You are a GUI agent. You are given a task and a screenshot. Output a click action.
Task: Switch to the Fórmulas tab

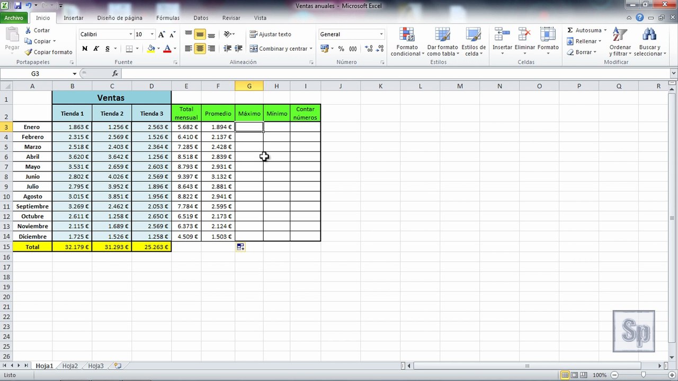coord(168,18)
